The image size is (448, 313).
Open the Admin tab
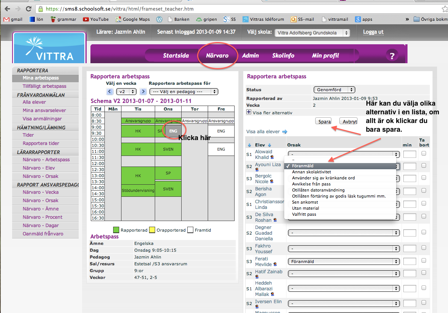250,56
